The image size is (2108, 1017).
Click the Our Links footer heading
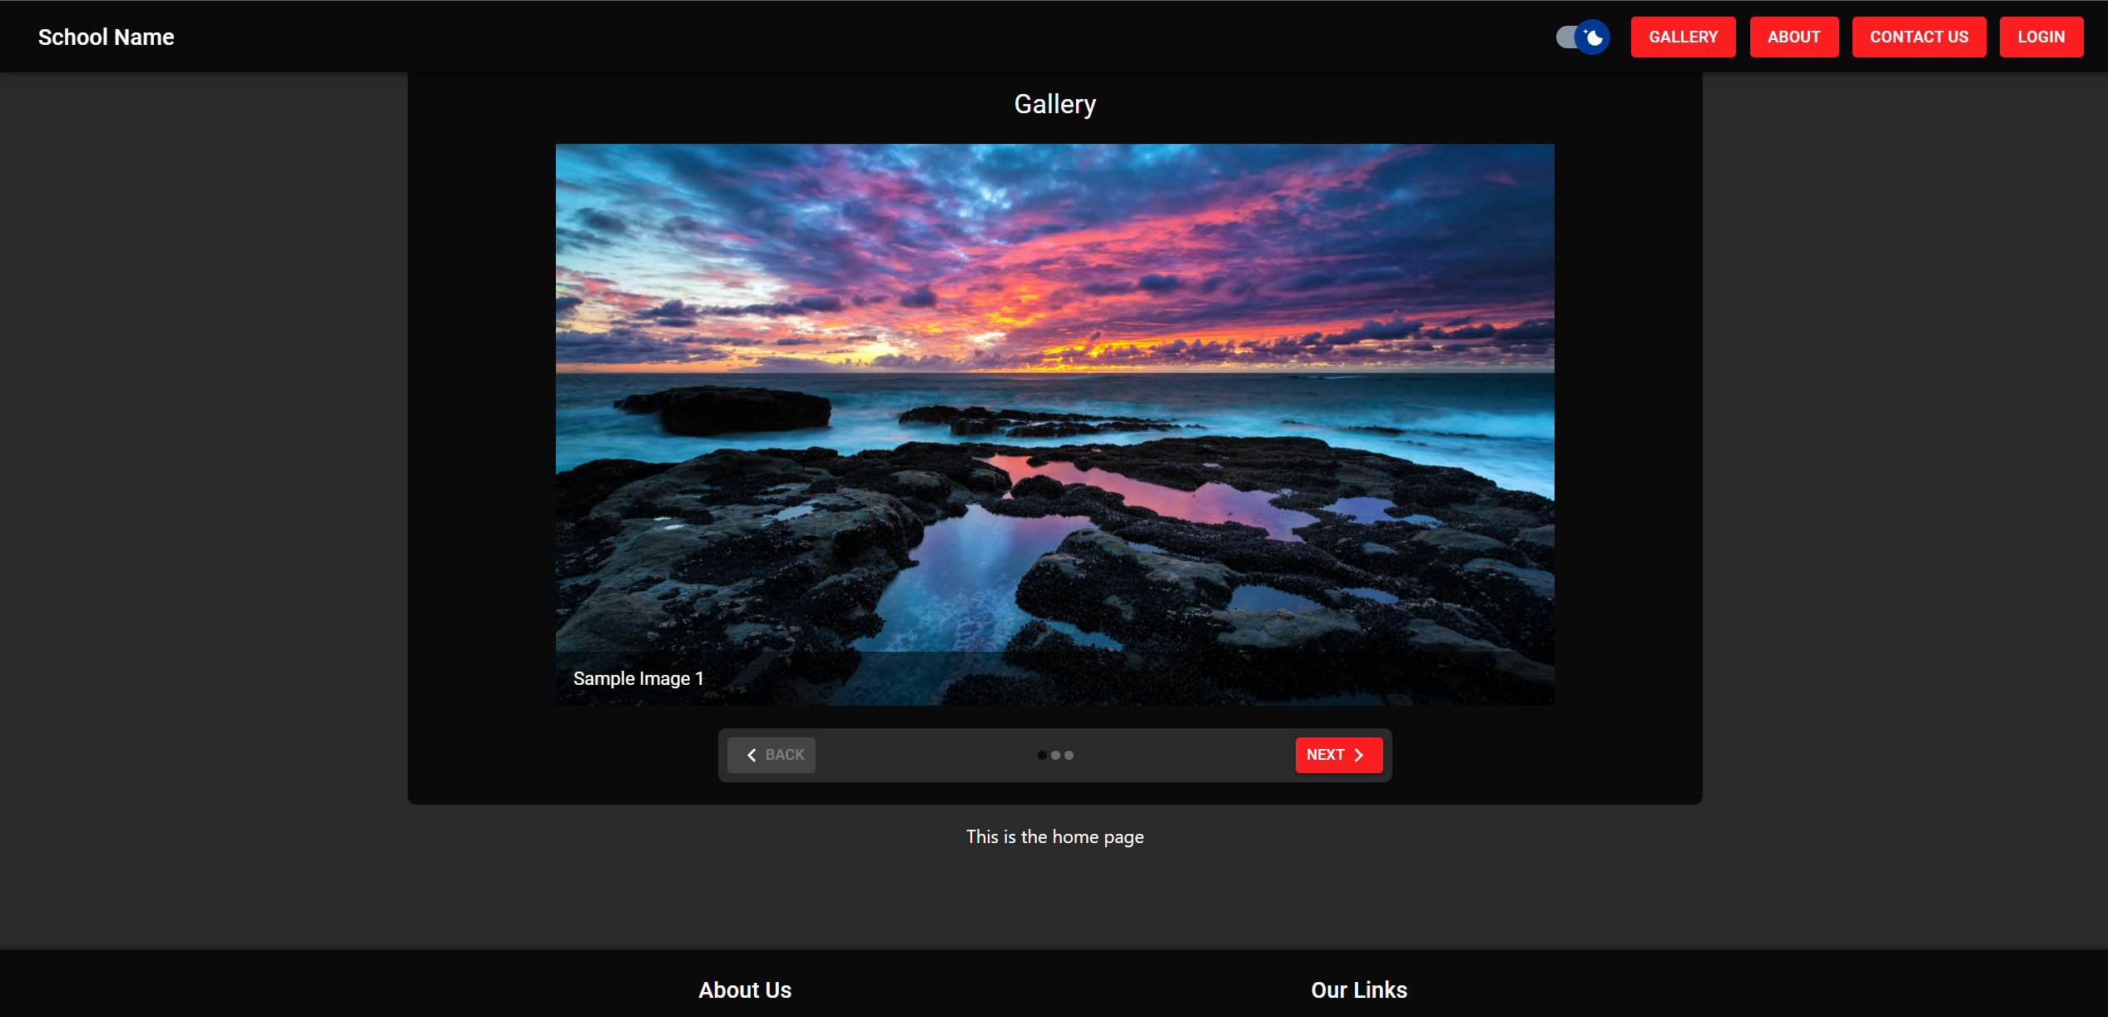coord(1358,990)
